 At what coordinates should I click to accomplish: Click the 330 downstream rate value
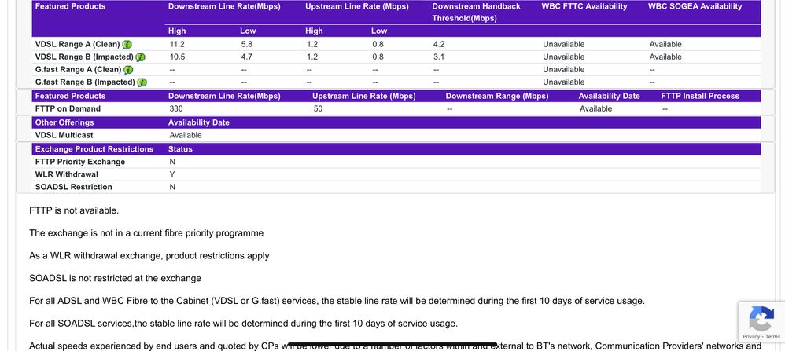pyautogui.click(x=175, y=108)
